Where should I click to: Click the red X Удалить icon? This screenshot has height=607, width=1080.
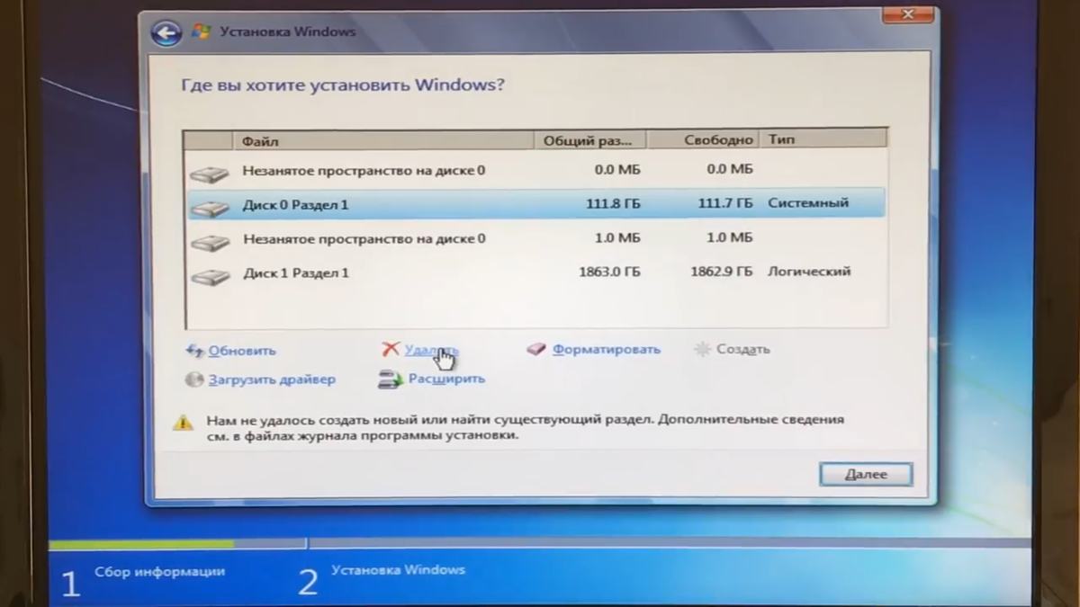pyautogui.click(x=390, y=349)
